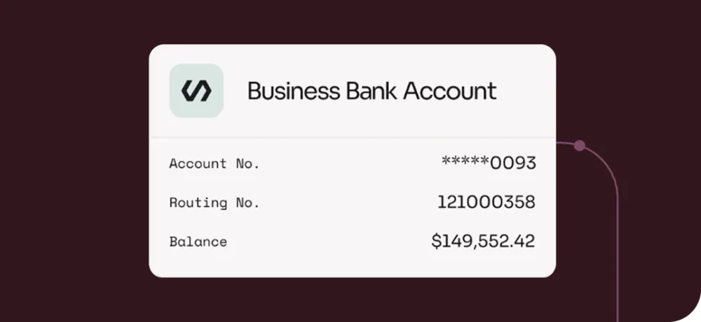
Task: Select the Business Bank Account title
Action: (372, 91)
